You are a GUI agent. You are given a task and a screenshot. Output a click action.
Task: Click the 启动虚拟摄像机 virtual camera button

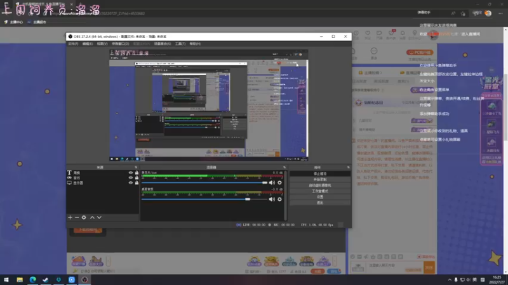coord(320,186)
